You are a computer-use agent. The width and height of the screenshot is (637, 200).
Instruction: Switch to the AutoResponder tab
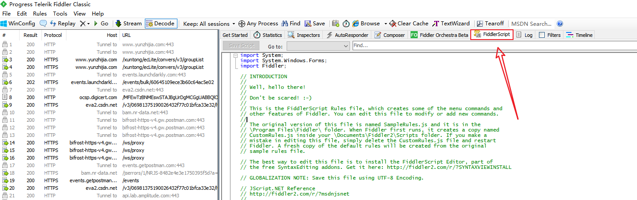click(347, 35)
